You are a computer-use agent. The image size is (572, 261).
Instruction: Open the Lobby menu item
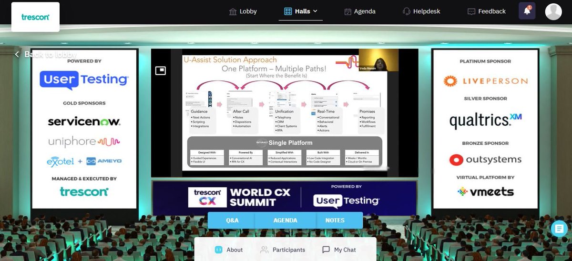point(243,11)
